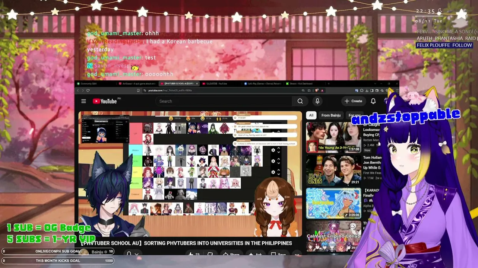This screenshot has width=478, height=268.
Task: Open the Karaoke recommended video thumbnail
Action: click(333, 203)
